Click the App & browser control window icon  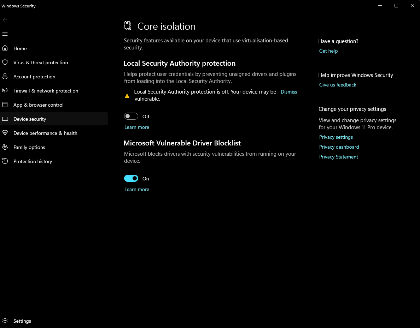5,105
